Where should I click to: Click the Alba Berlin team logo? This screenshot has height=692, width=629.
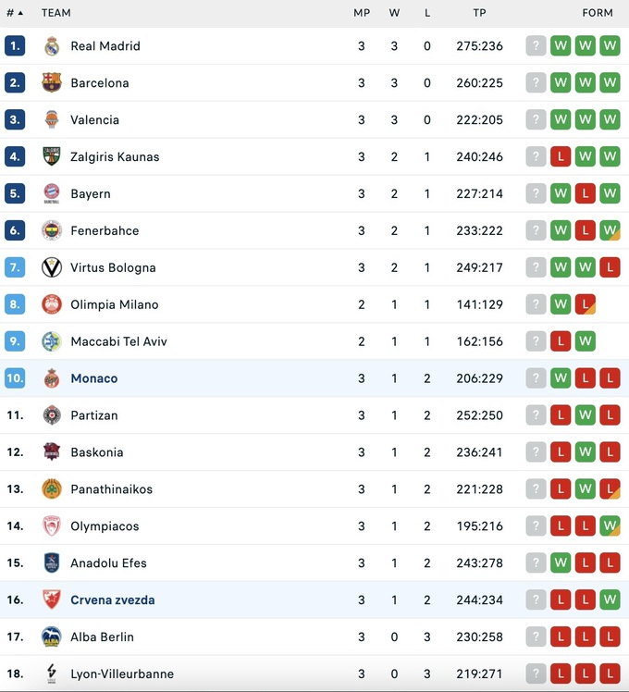[x=52, y=637]
